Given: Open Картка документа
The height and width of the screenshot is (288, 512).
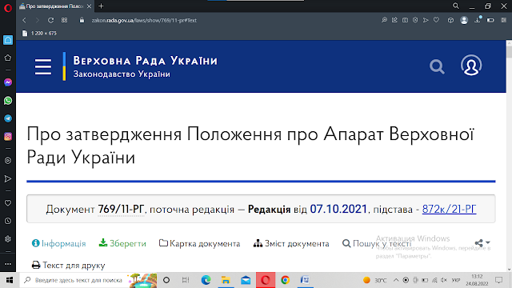Looking at the screenshot, I should point(199,243).
